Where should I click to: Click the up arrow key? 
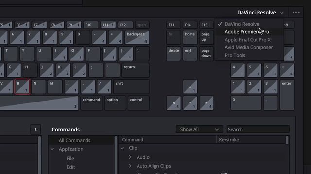click(x=190, y=87)
